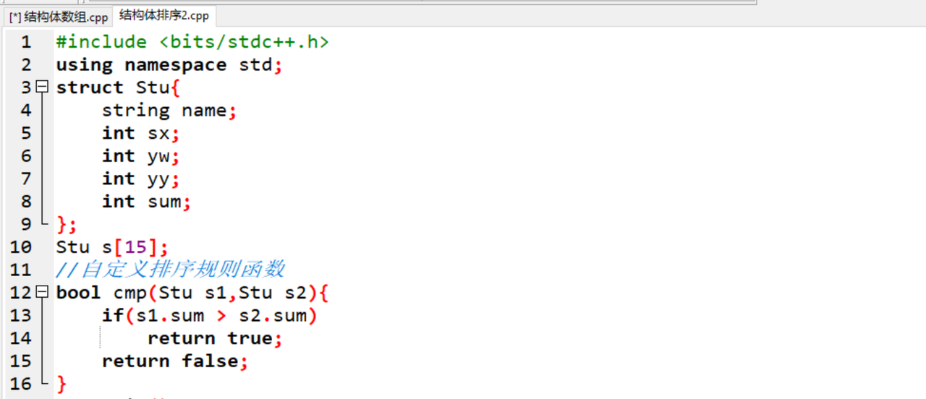This screenshot has width=926, height=399.
Task: Click the word namespace on line 2
Action: [x=175, y=65]
